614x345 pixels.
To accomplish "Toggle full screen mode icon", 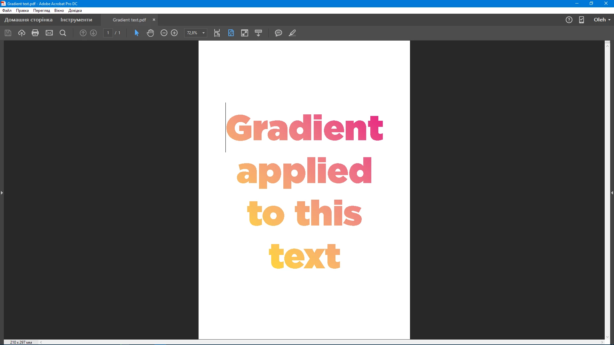I will pos(245,33).
